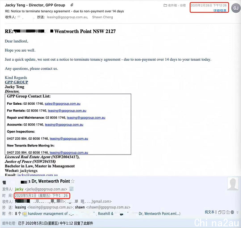Click leasing email link under Accounts
Viewport: 241px width, 228px height.
(64, 125)
